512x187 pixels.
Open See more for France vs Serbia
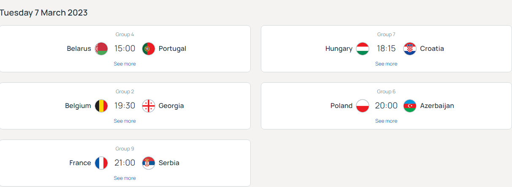[x=125, y=178]
